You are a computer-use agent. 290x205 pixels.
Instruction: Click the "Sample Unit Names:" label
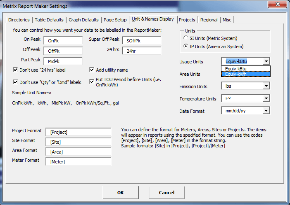point(32,93)
